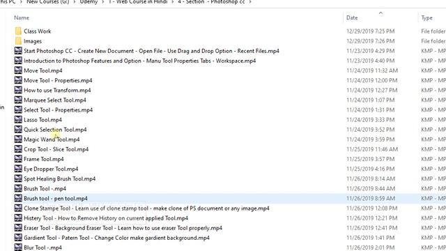
Task: Select Start Photoshop CC - Create New Document file
Action: 151,51
